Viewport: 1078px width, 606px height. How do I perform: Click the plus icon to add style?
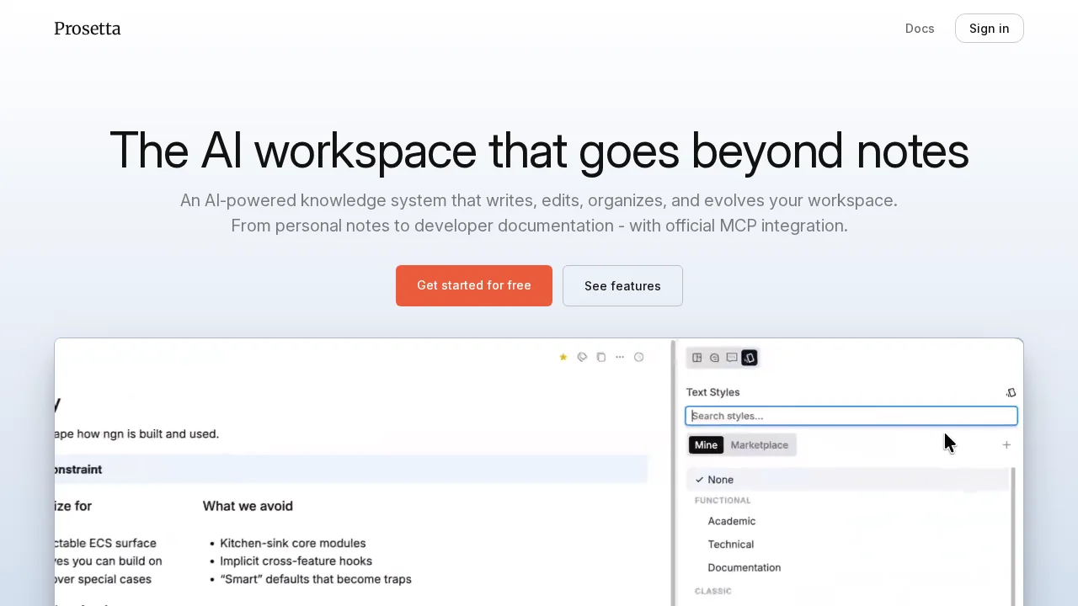coord(1006,445)
